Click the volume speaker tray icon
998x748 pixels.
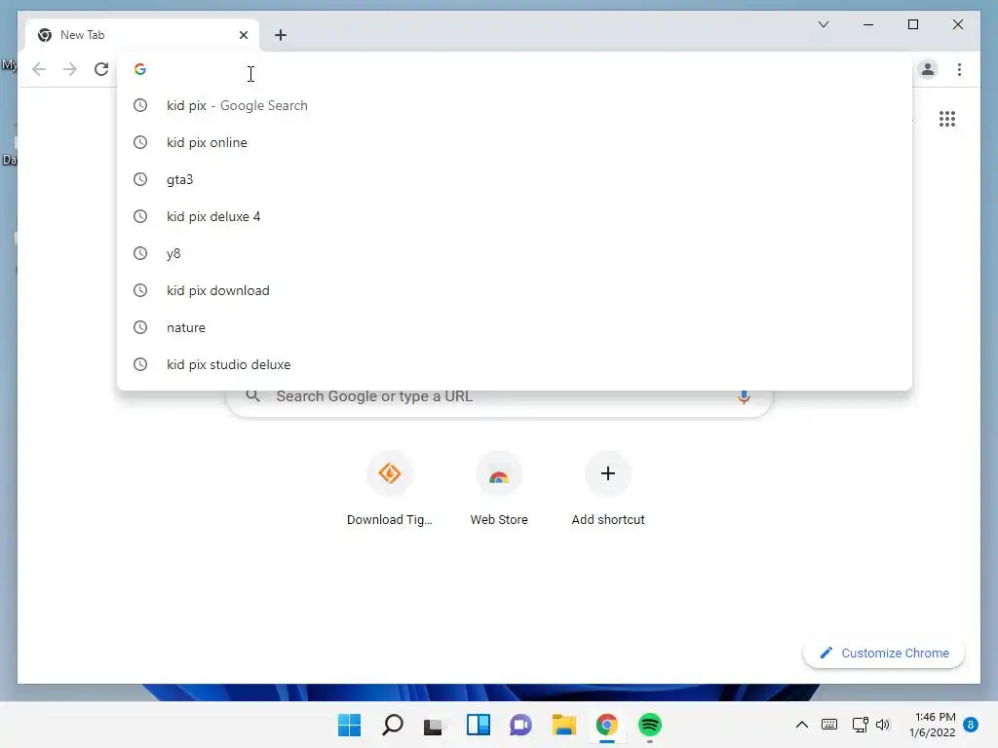(882, 725)
